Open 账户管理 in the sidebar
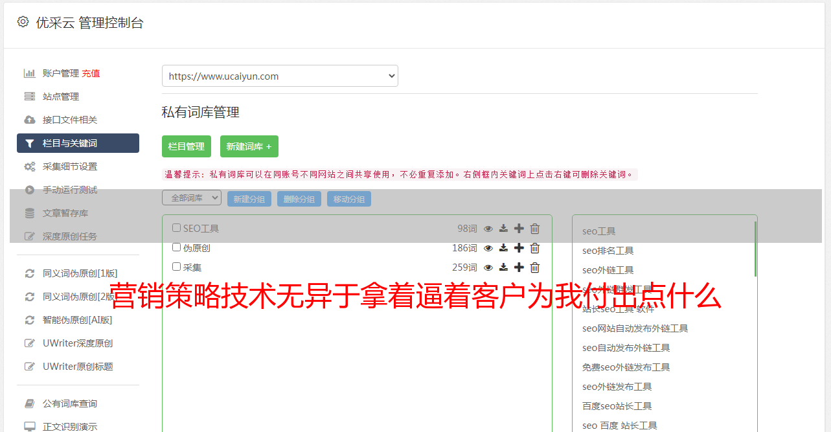Viewport: 831px width, 432px height. point(61,73)
